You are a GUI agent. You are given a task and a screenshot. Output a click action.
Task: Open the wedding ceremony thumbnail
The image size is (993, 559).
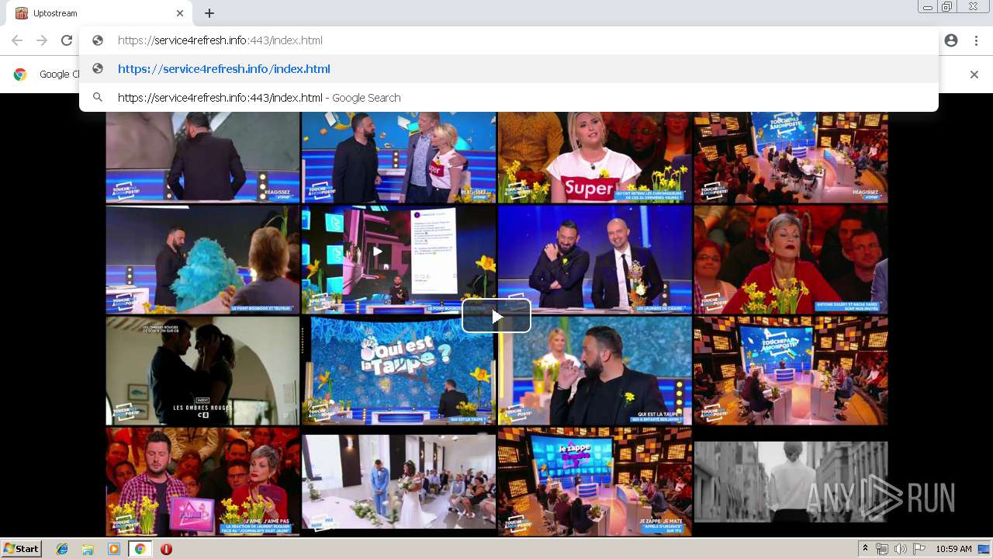399,481
